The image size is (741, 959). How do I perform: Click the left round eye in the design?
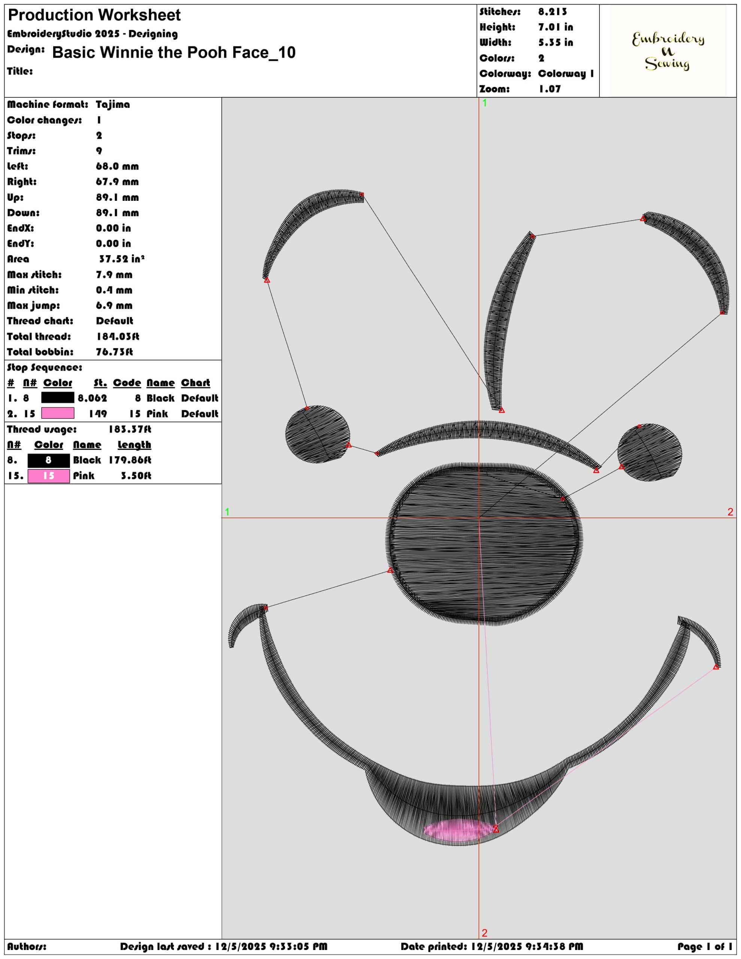click(x=318, y=434)
